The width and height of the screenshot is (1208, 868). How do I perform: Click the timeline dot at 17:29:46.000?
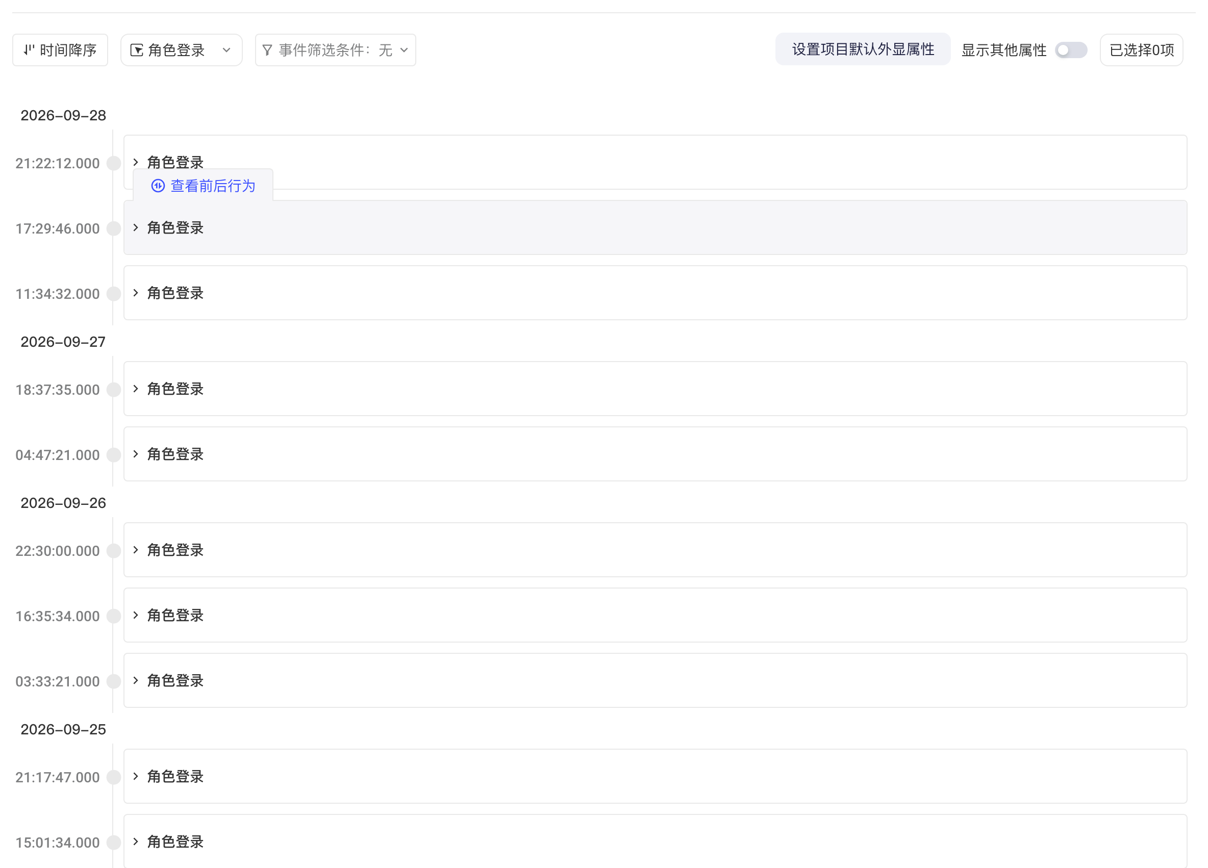[x=113, y=228]
